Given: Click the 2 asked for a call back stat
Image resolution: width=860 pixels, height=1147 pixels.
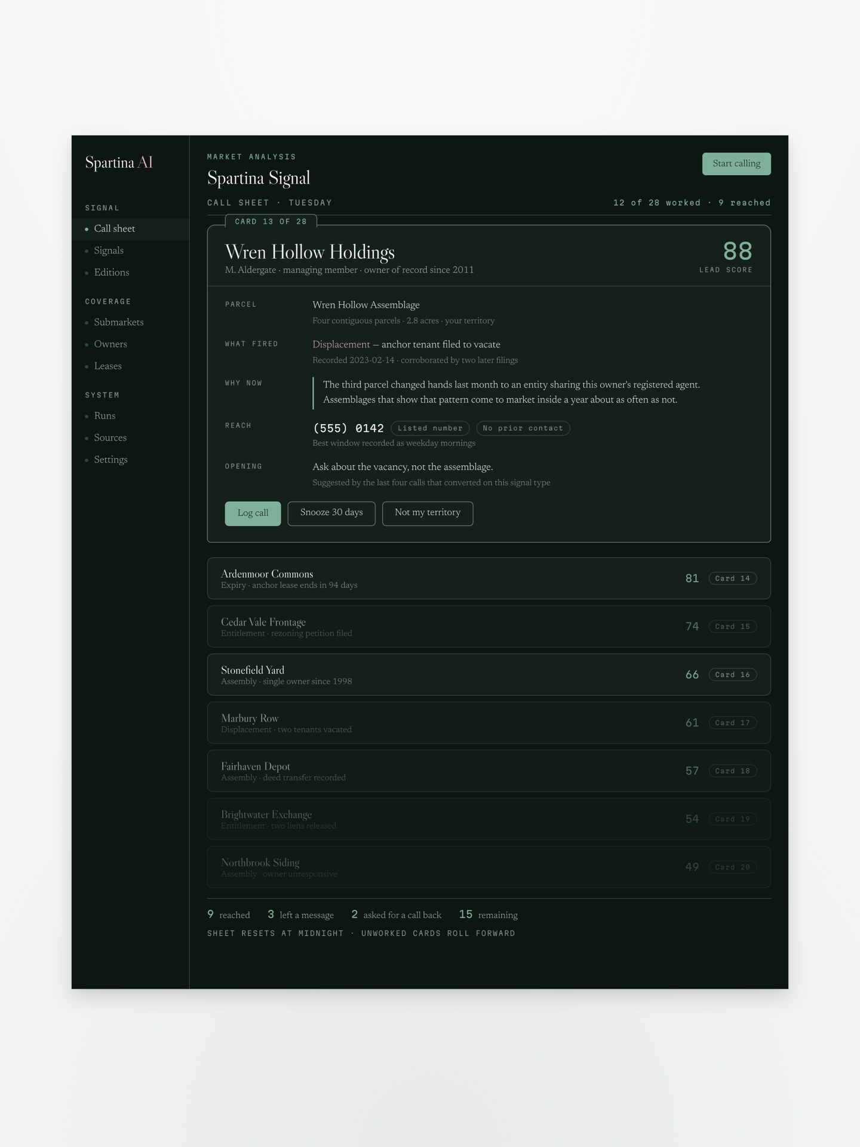Looking at the screenshot, I should point(397,915).
